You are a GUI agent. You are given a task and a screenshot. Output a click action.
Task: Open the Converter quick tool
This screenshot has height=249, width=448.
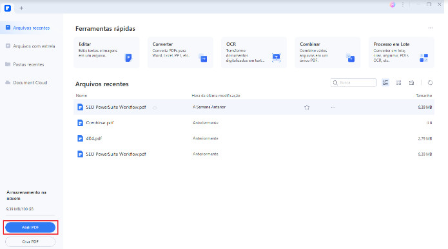(x=180, y=53)
